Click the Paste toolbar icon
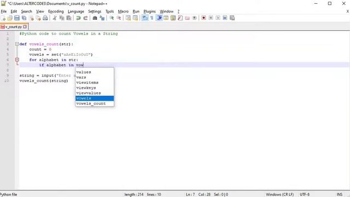This screenshot has height=197, width=350. [x=69, y=18]
